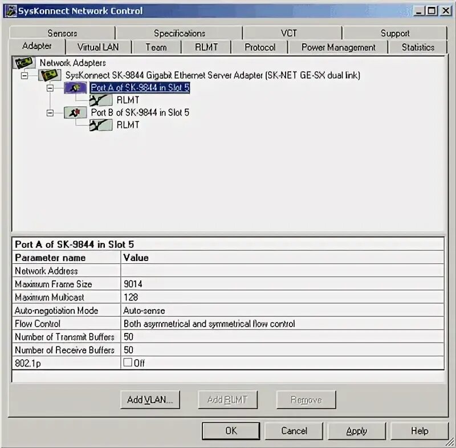Image resolution: width=456 pixels, height=448 pixels.
Task: Select the SysKonnect SK-9844 Gigabit Ethernet adapter label
Action: point(213,75)
